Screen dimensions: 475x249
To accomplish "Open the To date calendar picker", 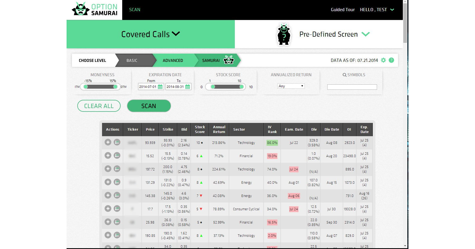I will coord(187,87).
